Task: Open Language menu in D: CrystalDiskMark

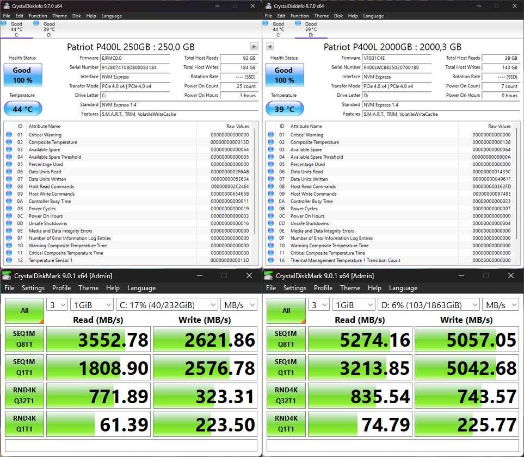Action: click(403, 288)
